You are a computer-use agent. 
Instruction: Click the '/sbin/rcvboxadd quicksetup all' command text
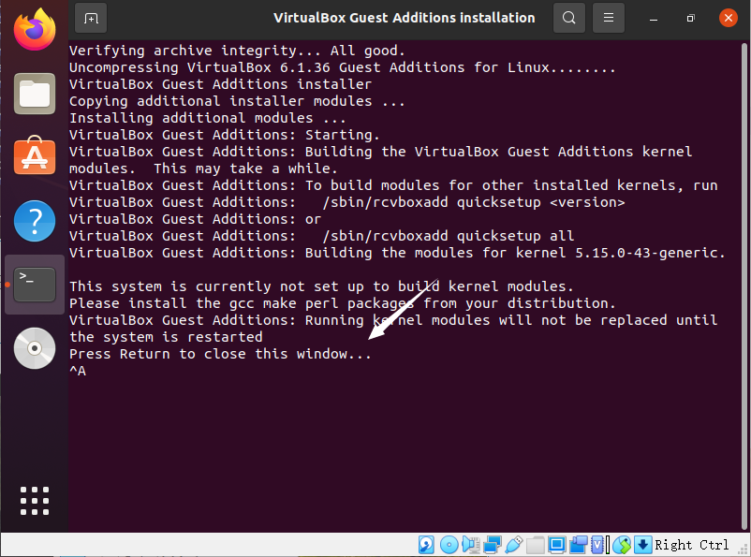(449, 236)
